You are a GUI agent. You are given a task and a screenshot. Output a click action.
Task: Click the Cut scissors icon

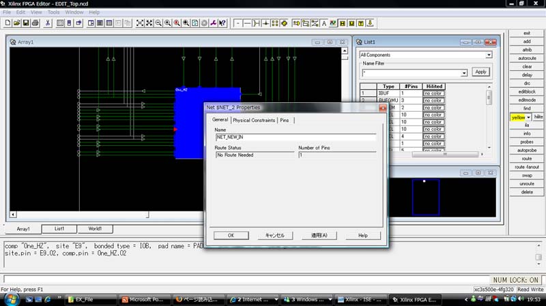(x=48, y=23)
